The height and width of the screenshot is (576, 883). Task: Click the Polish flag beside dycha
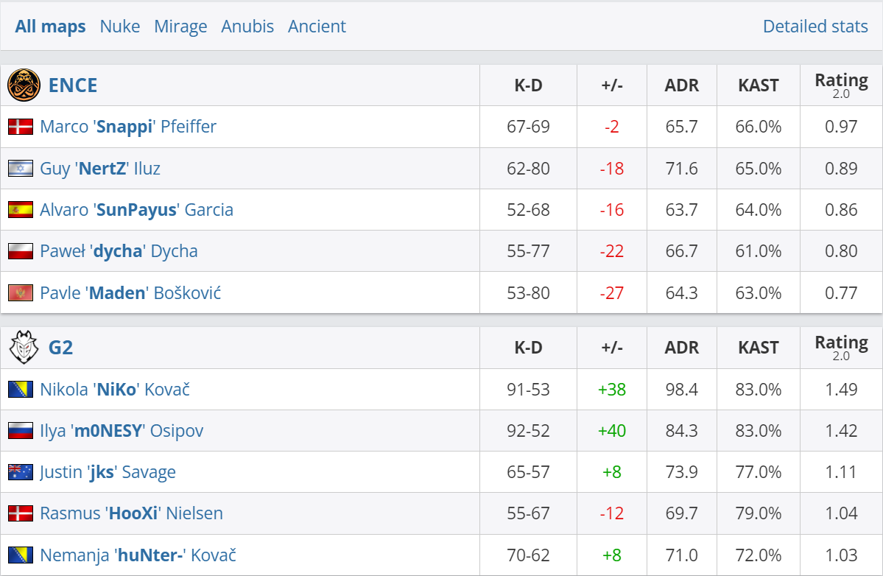tap(20, 251)
